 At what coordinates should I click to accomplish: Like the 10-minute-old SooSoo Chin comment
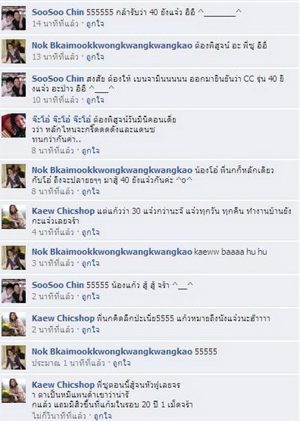tap(95, 100)
